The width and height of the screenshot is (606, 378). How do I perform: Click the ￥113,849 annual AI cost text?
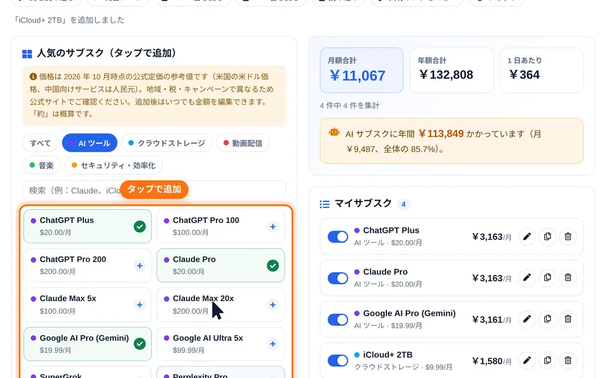click(441, 134)
